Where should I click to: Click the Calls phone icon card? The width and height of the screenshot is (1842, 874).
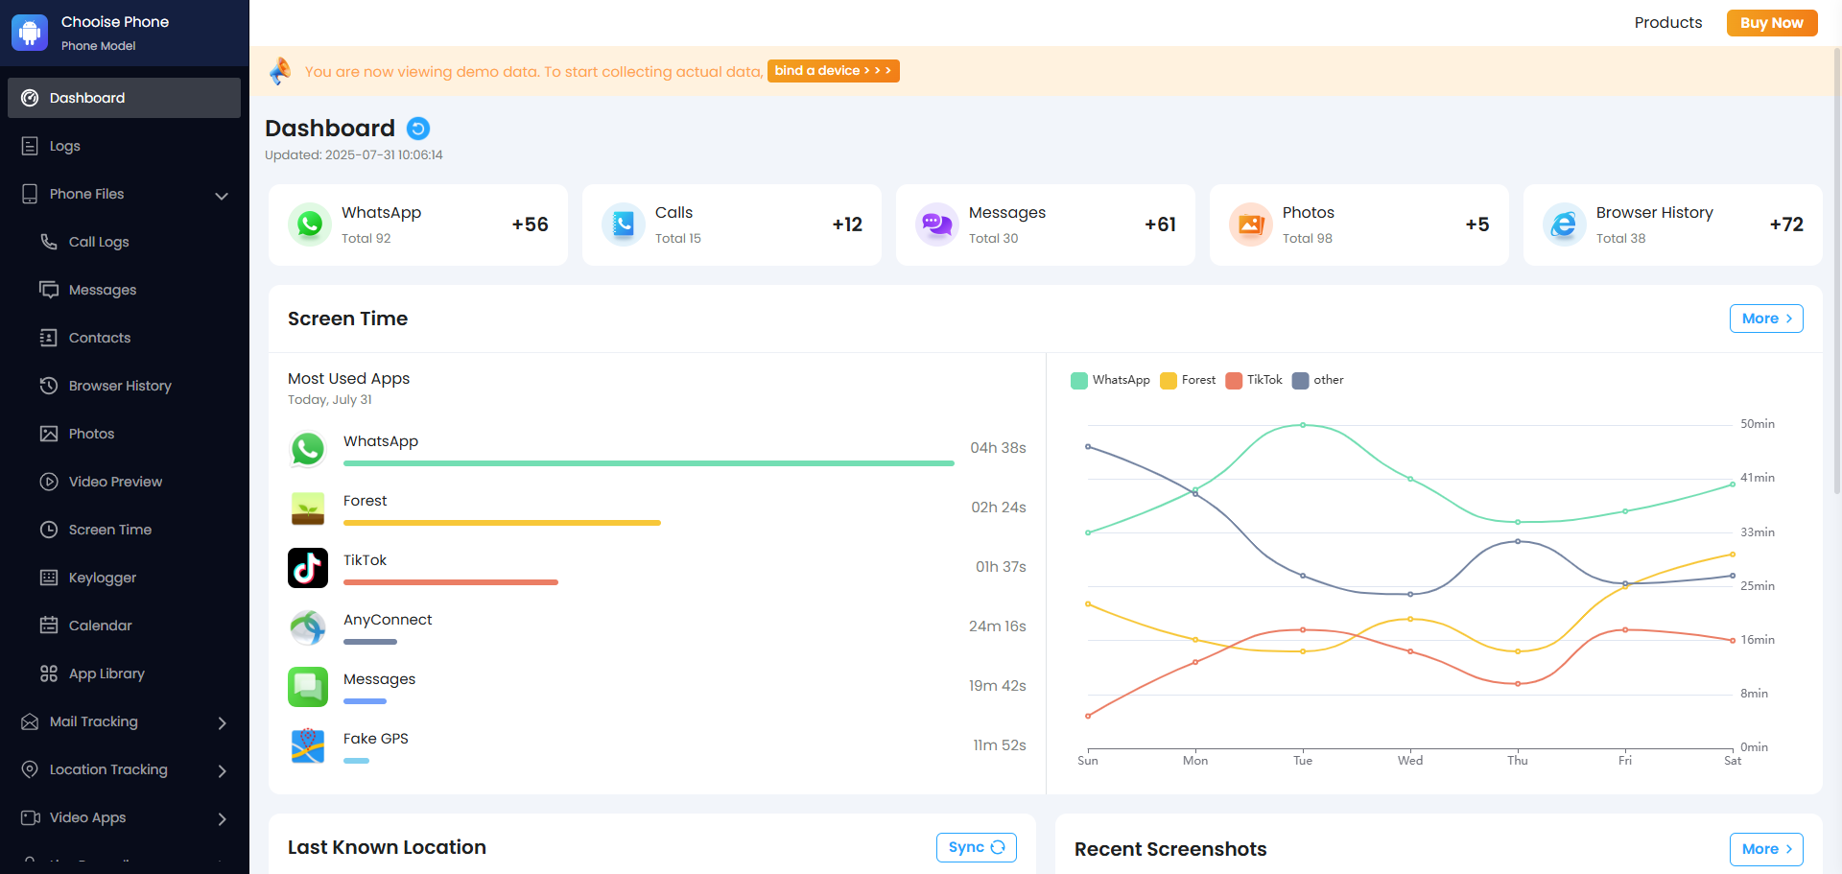pos(624,224)
